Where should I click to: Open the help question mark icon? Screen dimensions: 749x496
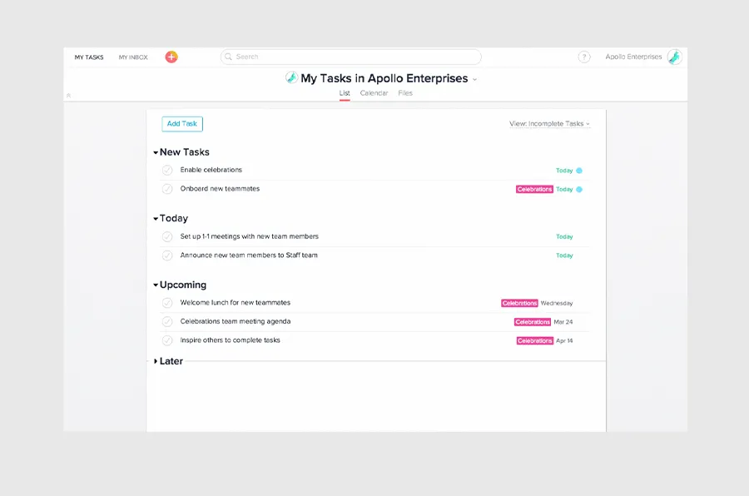584,57
